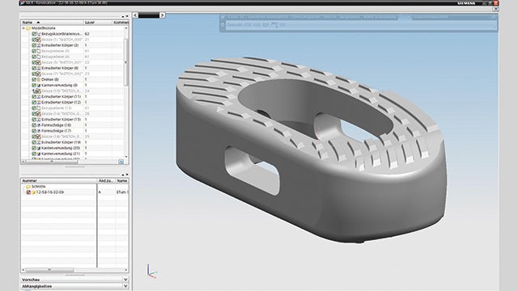Click the yellow part icon of 12-58-16-32-09

33,192
